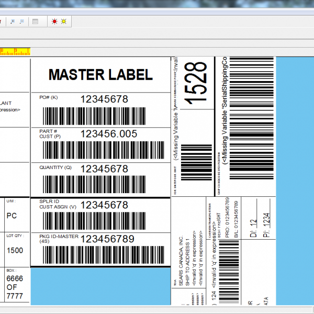Select the PKG ID-MASTER (4S) label

coord(59,239)
